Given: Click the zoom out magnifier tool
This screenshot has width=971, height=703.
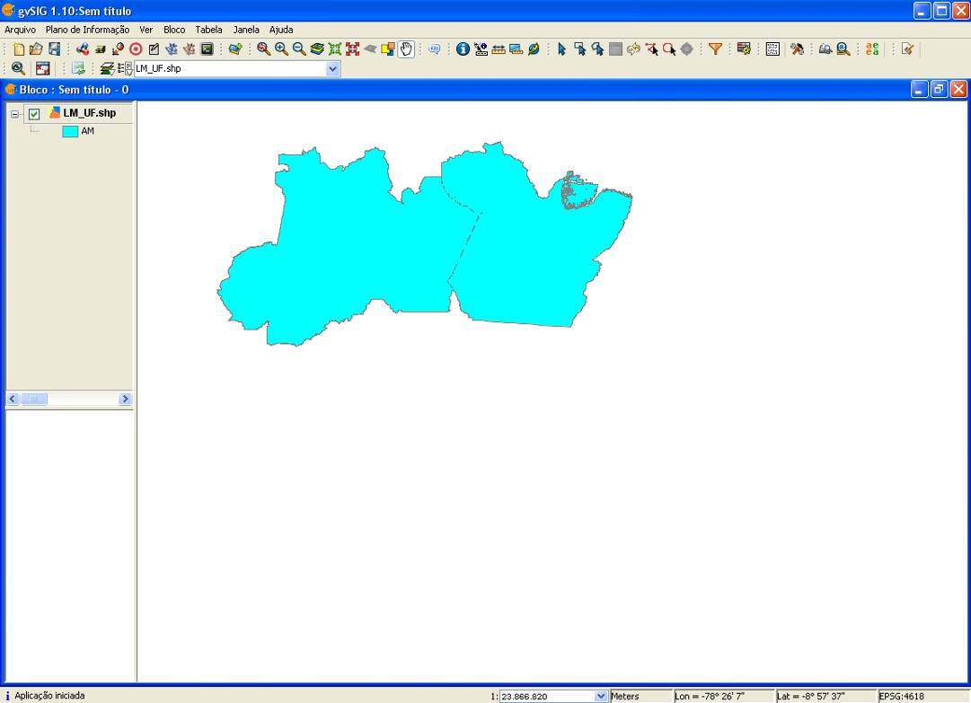Looking at the screenshot, I should tap(299, 48).
